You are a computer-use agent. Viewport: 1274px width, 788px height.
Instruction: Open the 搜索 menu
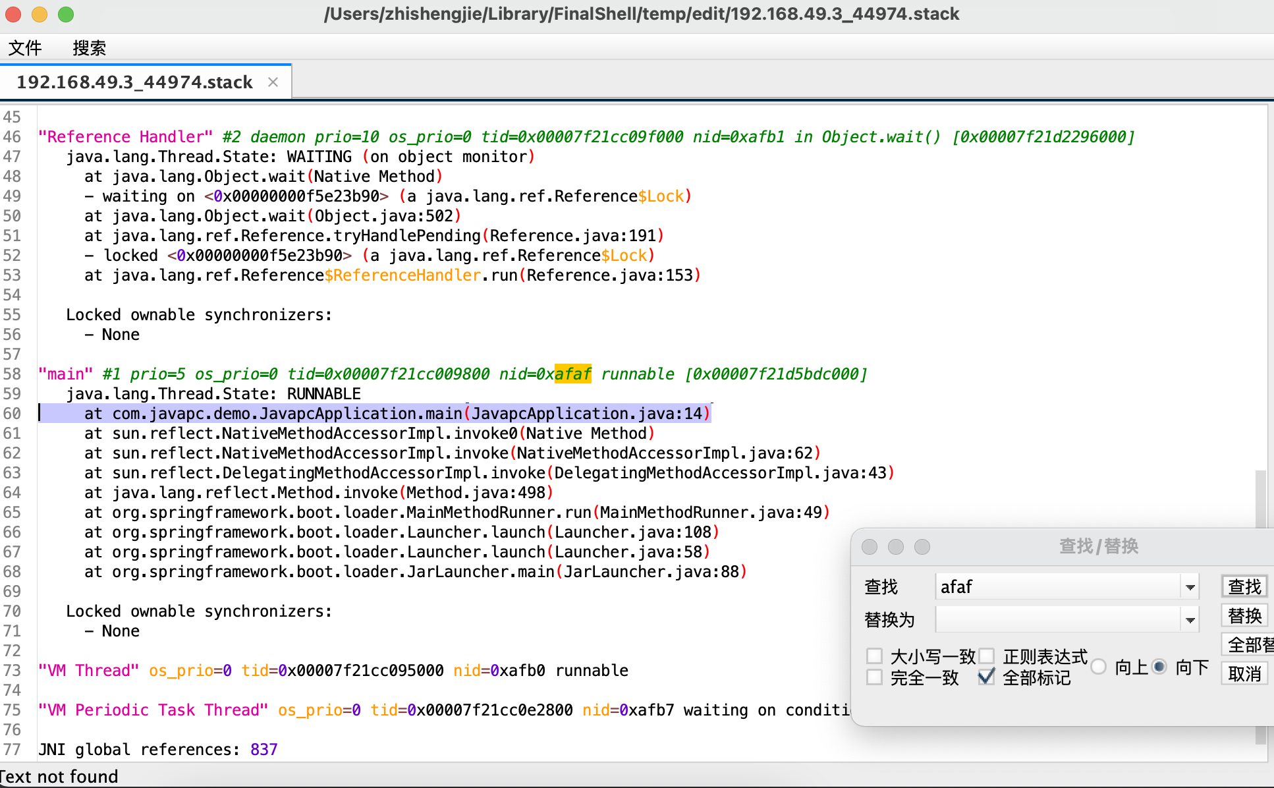point(89,47)
